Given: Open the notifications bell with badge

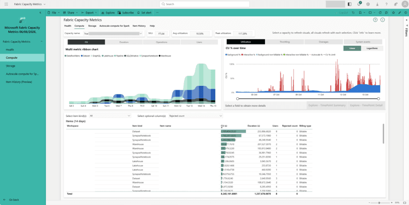Looking at the screenshot, I should [359, 4].
